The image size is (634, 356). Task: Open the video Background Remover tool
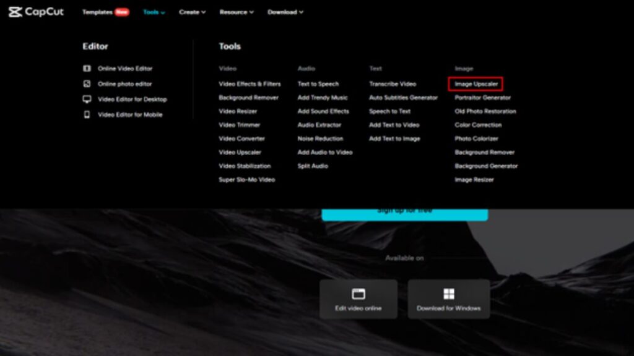[x=248, y=98]
